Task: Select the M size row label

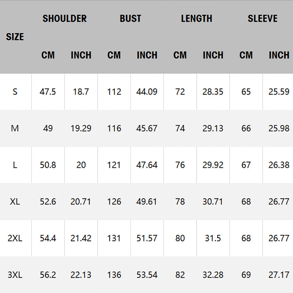Action: [x=15, y=128]
